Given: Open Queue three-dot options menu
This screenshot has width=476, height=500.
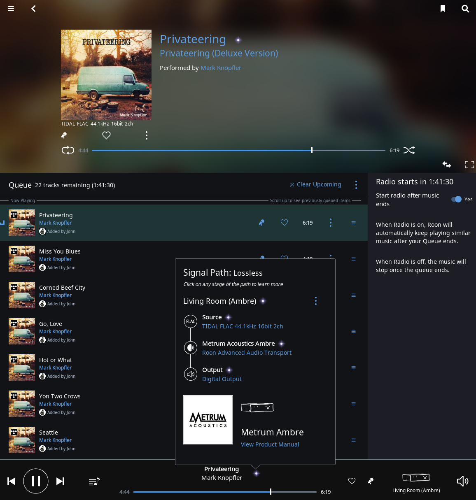Looking at the screenshot, I should 356,185.
